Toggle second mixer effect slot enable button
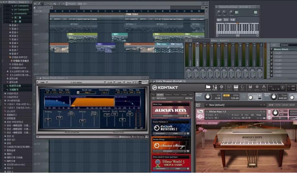297x173 pixels. coord(271,53)
